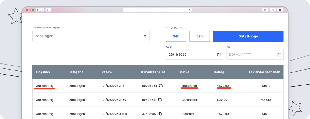Viewport: 310px width, 119px height.
Task: Click the Von date input field
Action: point(190,54)
